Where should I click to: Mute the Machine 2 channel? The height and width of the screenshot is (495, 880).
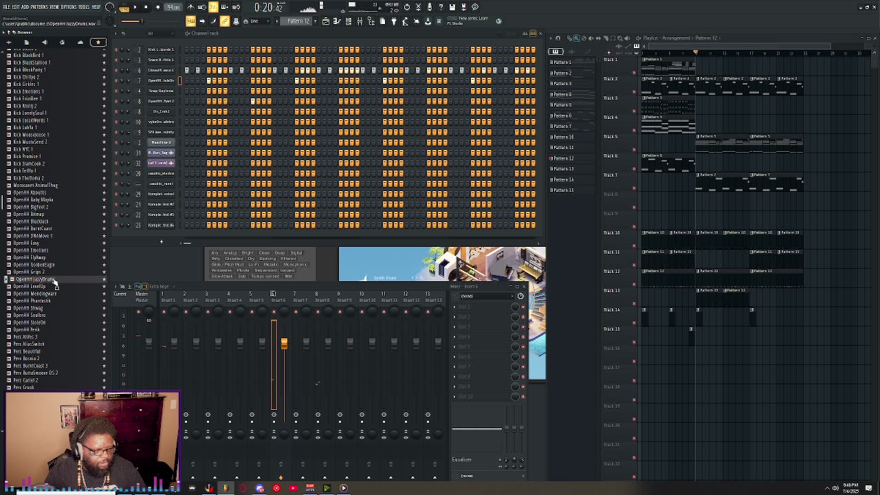coord(116,142)
